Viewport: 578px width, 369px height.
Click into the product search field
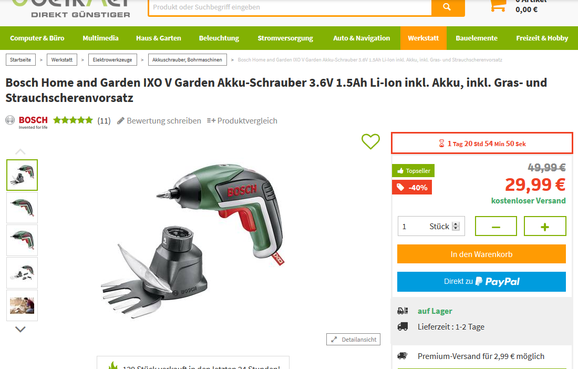click(x=290, y=7)
